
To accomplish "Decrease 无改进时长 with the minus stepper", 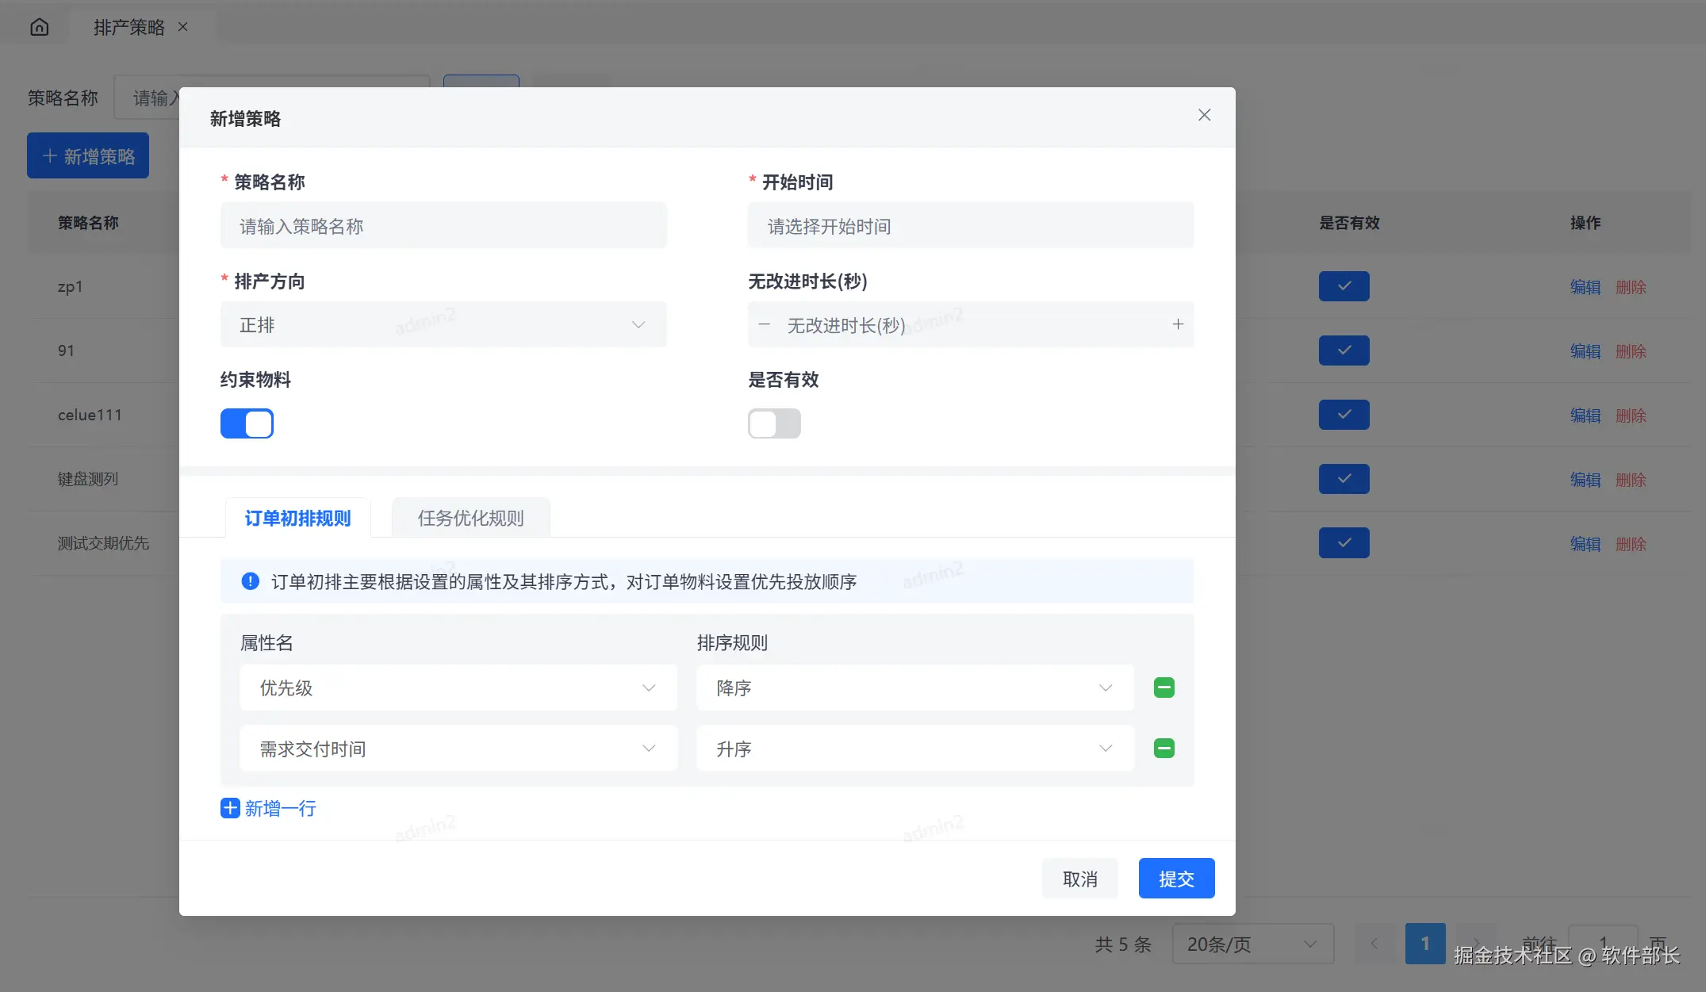I will point(764,324).
